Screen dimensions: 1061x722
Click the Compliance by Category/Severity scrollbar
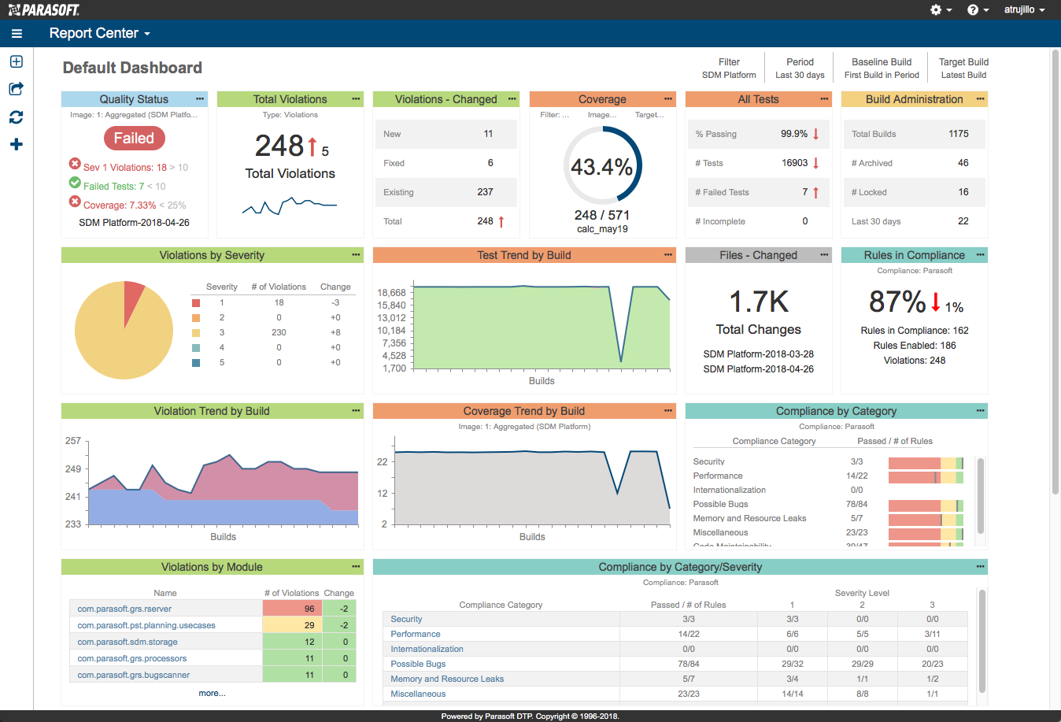click(x=982, y=642)
